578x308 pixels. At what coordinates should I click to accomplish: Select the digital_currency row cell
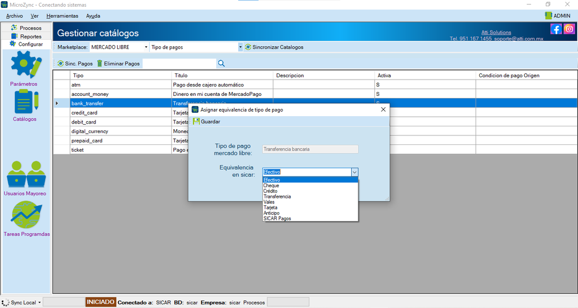(x=121, y=131)
